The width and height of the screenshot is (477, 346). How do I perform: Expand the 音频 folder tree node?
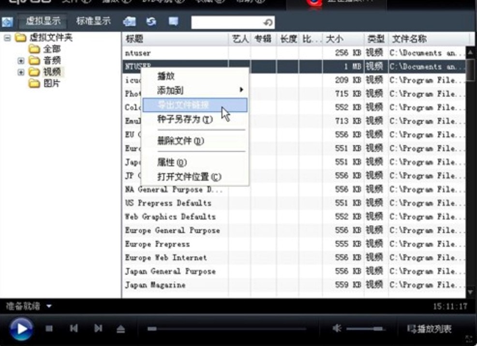pos(21,60)
